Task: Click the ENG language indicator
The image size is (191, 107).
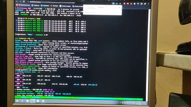Action: (133, 103)
